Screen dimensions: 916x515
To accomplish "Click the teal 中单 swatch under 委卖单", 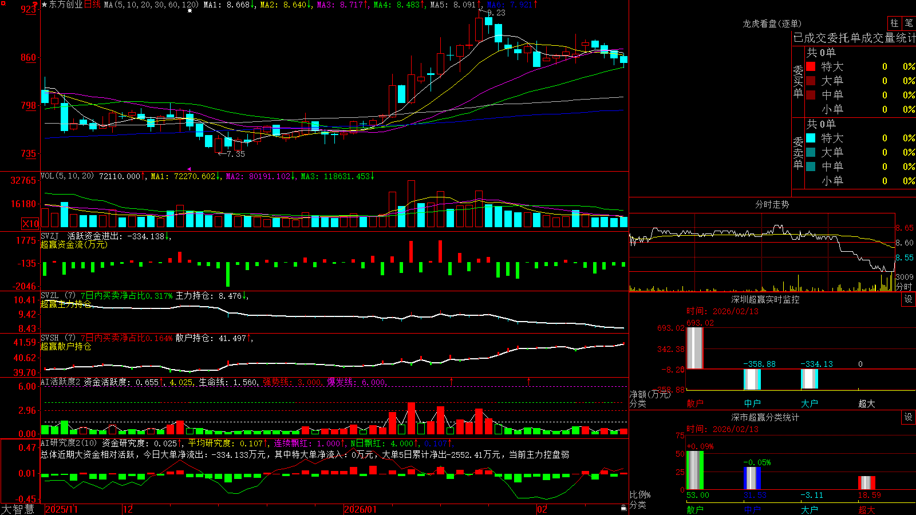I will 811,167.
